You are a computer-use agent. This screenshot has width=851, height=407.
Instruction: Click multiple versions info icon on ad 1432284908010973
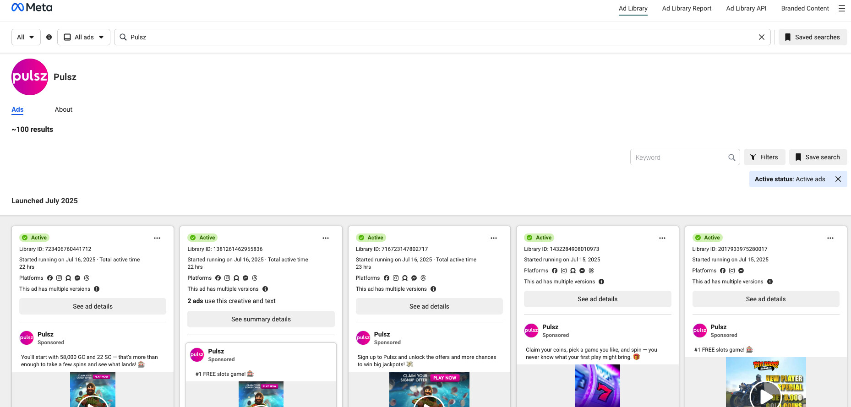click(x=601, y=282)
